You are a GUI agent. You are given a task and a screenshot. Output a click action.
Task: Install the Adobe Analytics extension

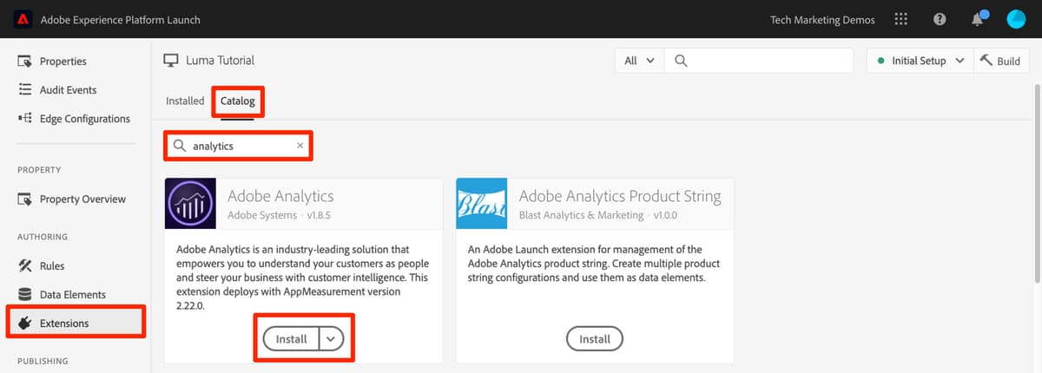point(292,339)
